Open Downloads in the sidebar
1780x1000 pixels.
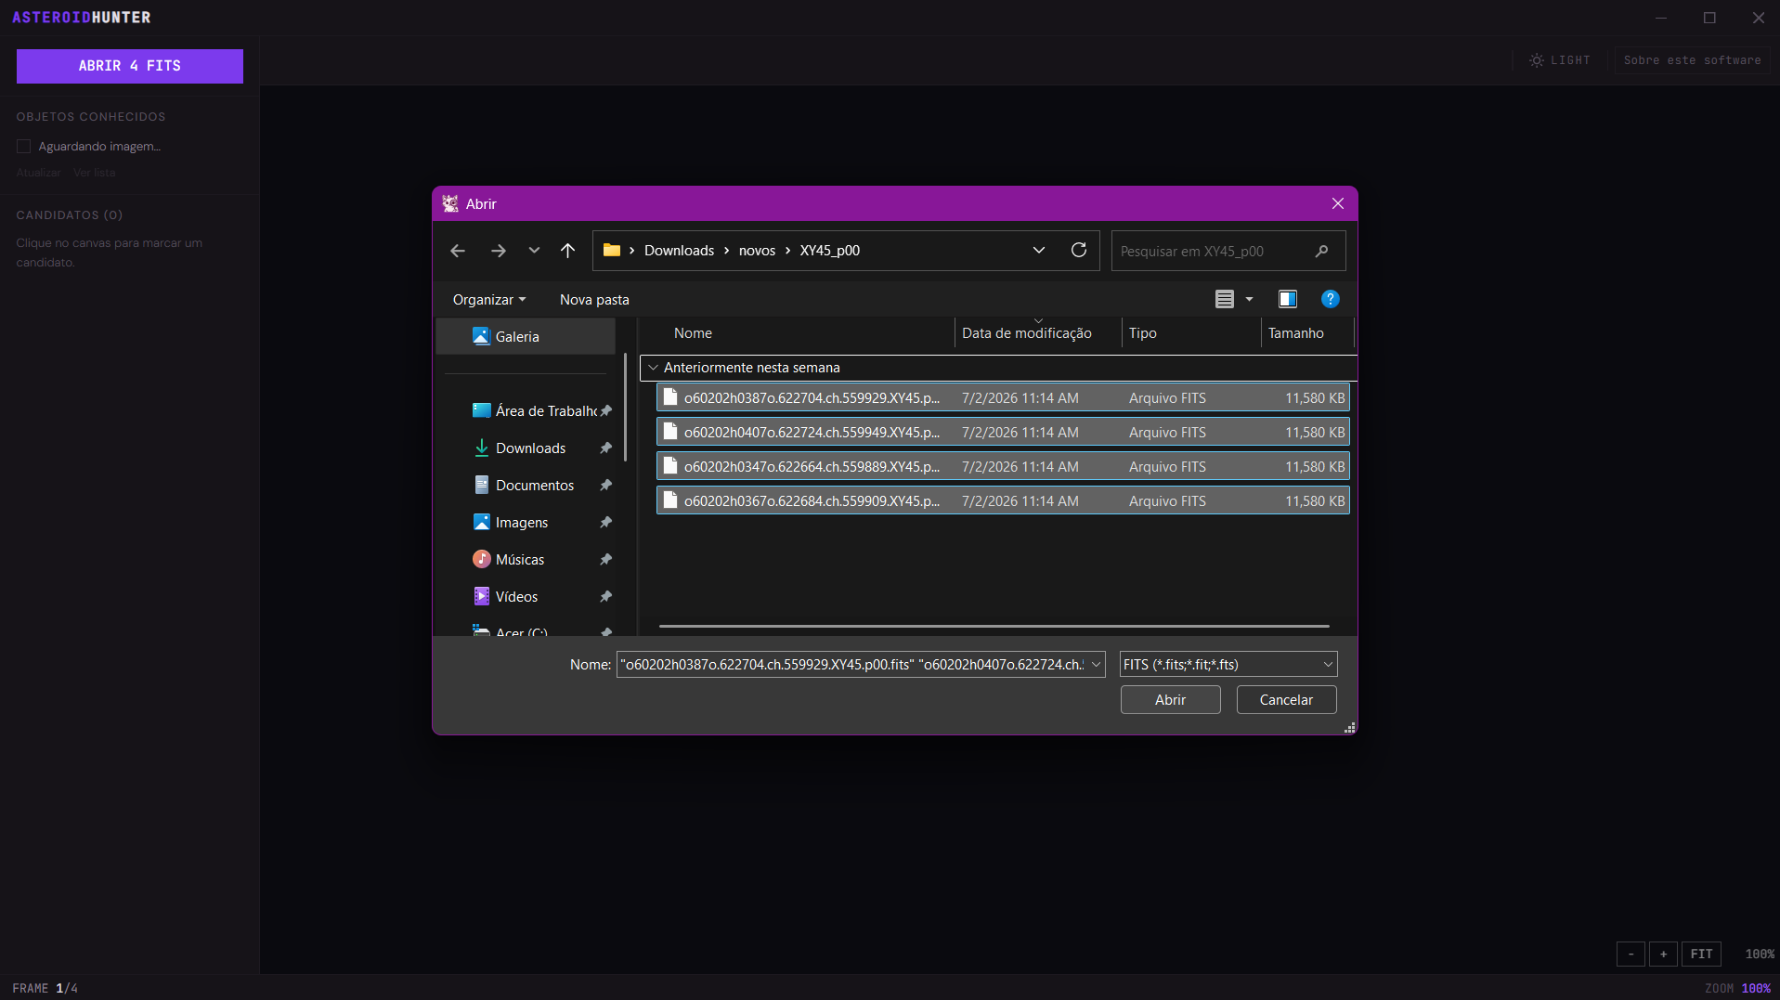coord(530,448)
